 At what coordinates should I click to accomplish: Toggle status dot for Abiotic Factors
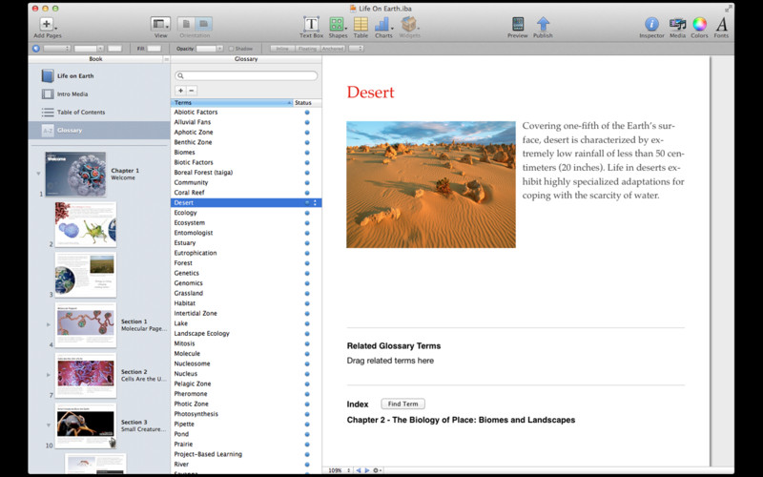306,113
